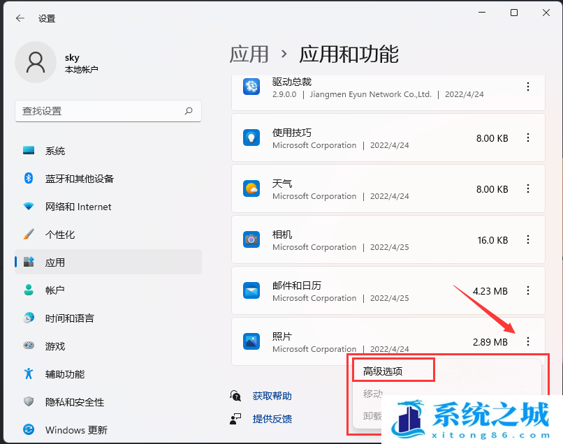Viewport: 563px width, 444px height.
Task: Click the 使用技巧 lightbulb app icon
Action: tap(251, 138)
